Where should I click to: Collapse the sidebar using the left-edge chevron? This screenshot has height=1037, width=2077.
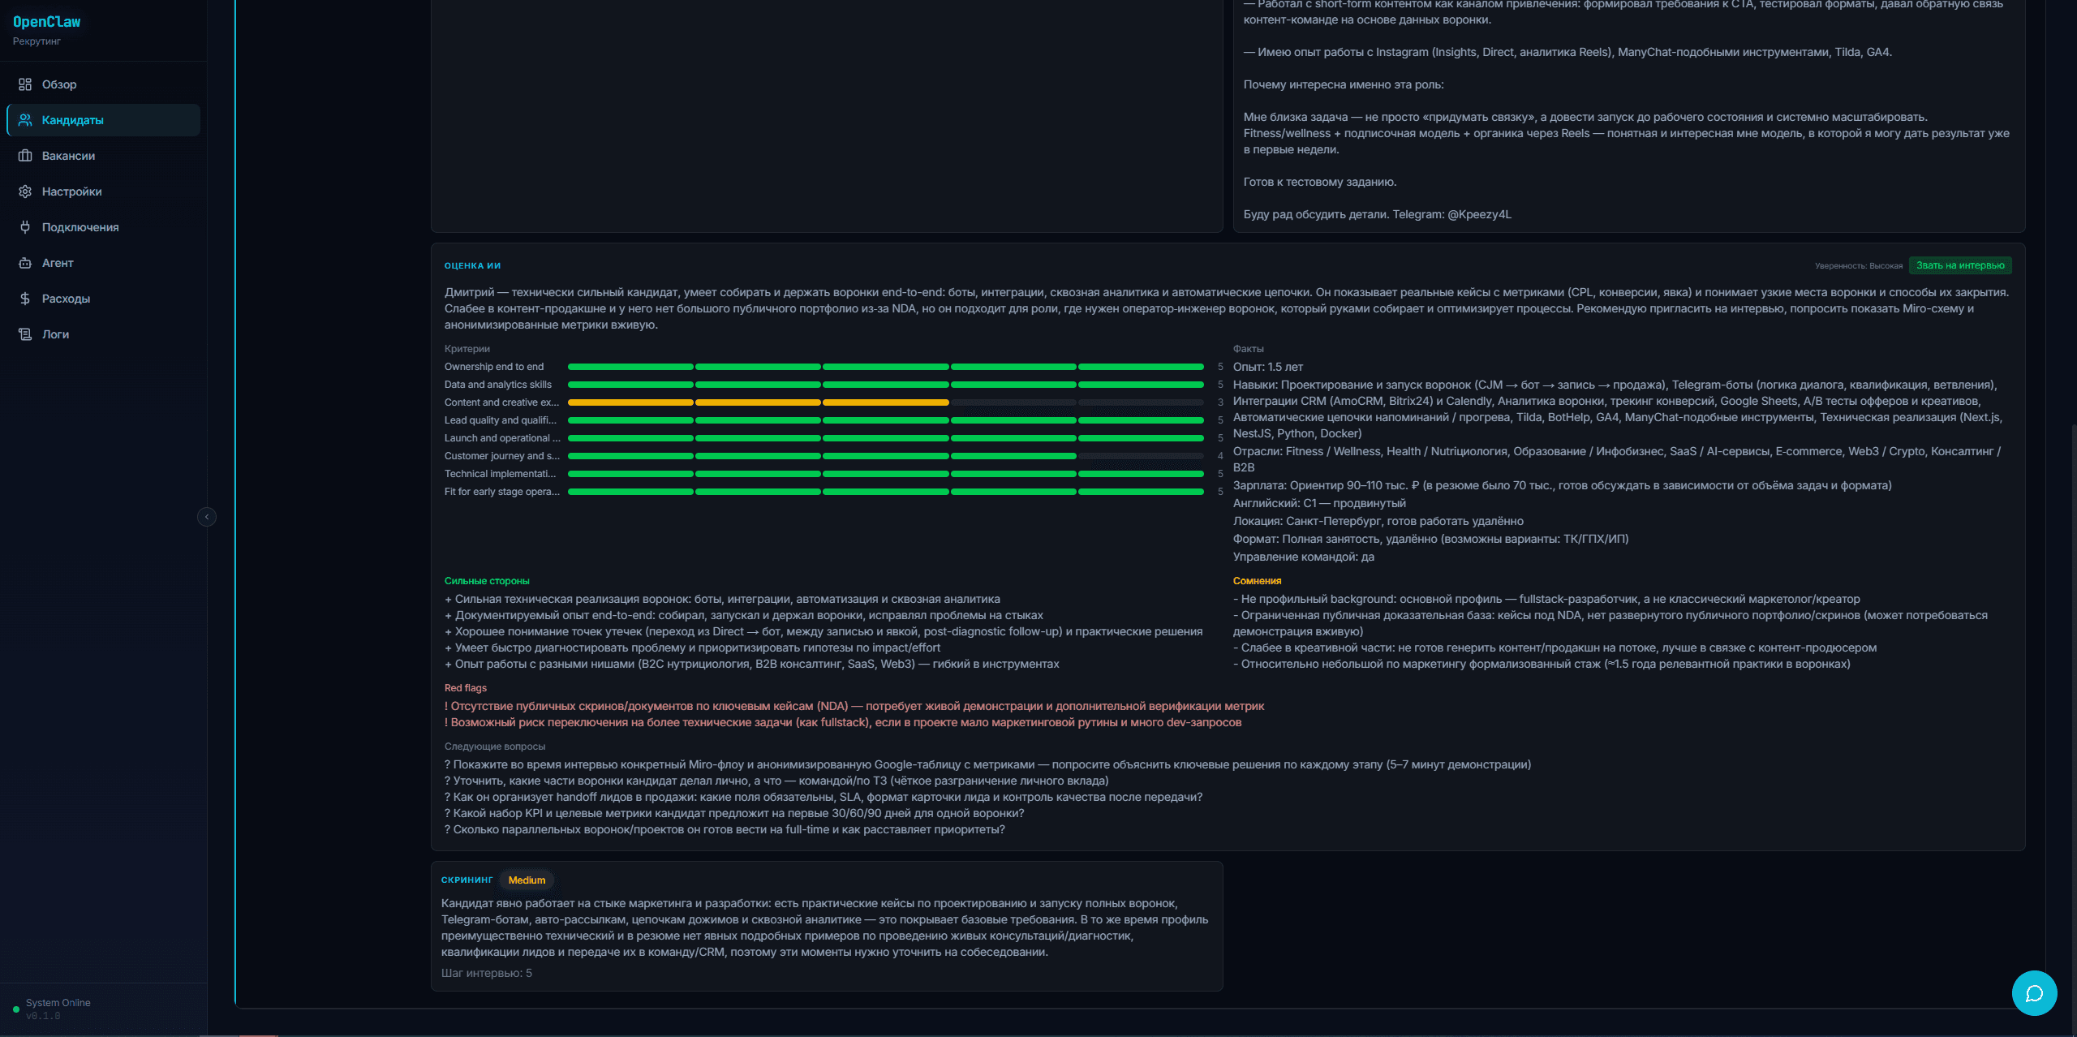tap(208, 516)
